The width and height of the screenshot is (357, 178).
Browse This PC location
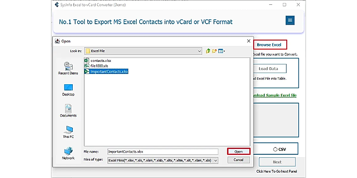pyautogui.click(x=68, y=132)
